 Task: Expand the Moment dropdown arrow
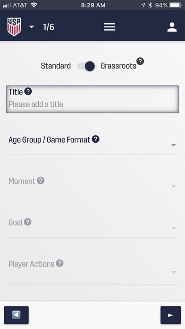click(173, 187)
